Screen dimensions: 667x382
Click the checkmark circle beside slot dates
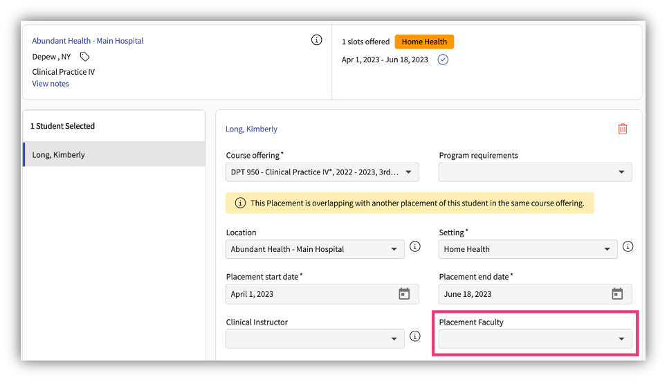[443, 60]
